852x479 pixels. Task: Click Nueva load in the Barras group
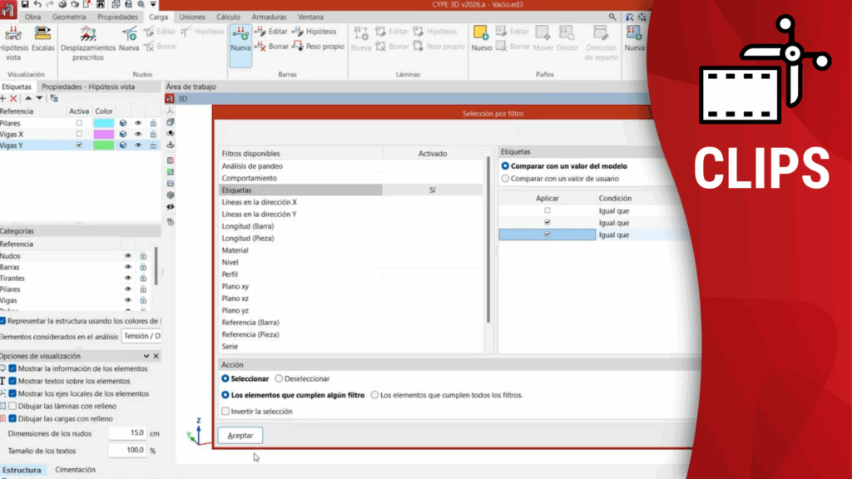[240, 39]
